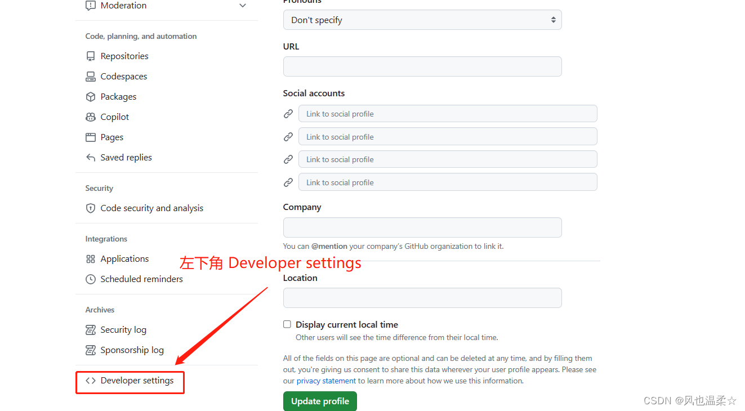745x411 pixels.
Task: Click link icon beside second social profile field
Action: tap(288, 137)
